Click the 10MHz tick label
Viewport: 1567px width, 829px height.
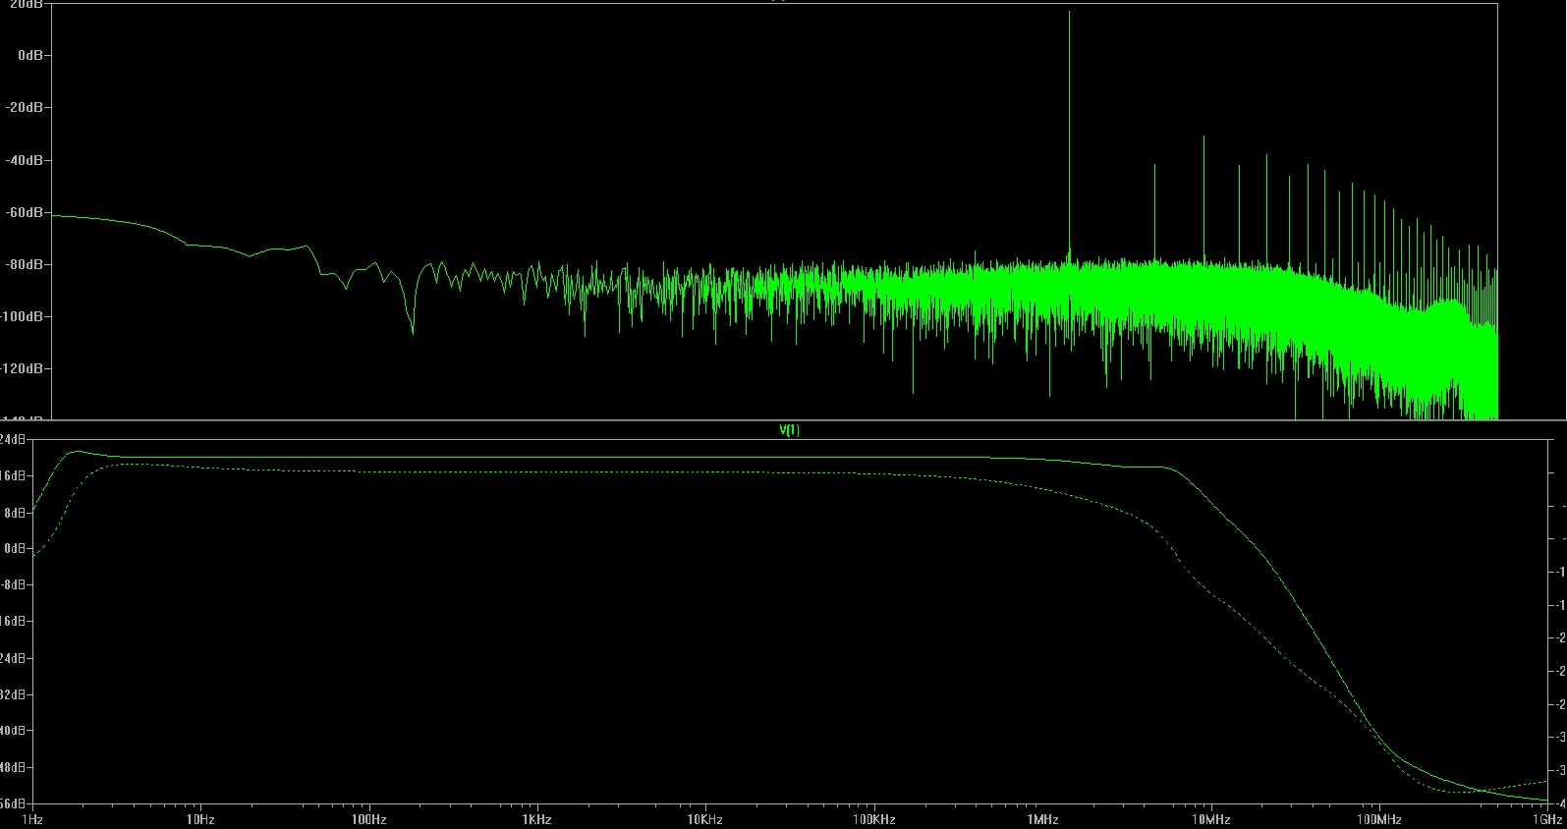pyautogui.click(x=1210, y=819)
